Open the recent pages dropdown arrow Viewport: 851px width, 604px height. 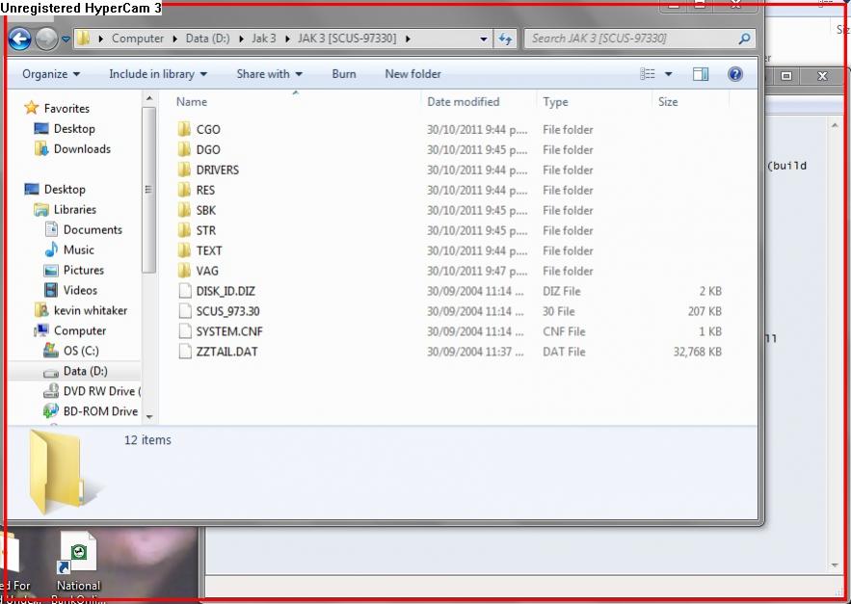(66, 39)
